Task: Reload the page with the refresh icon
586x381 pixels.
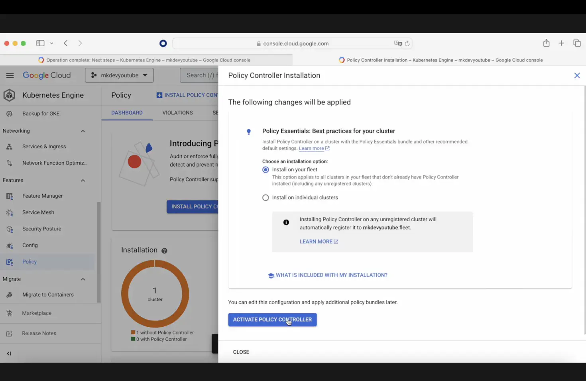Action: click(x=407, y=43)
